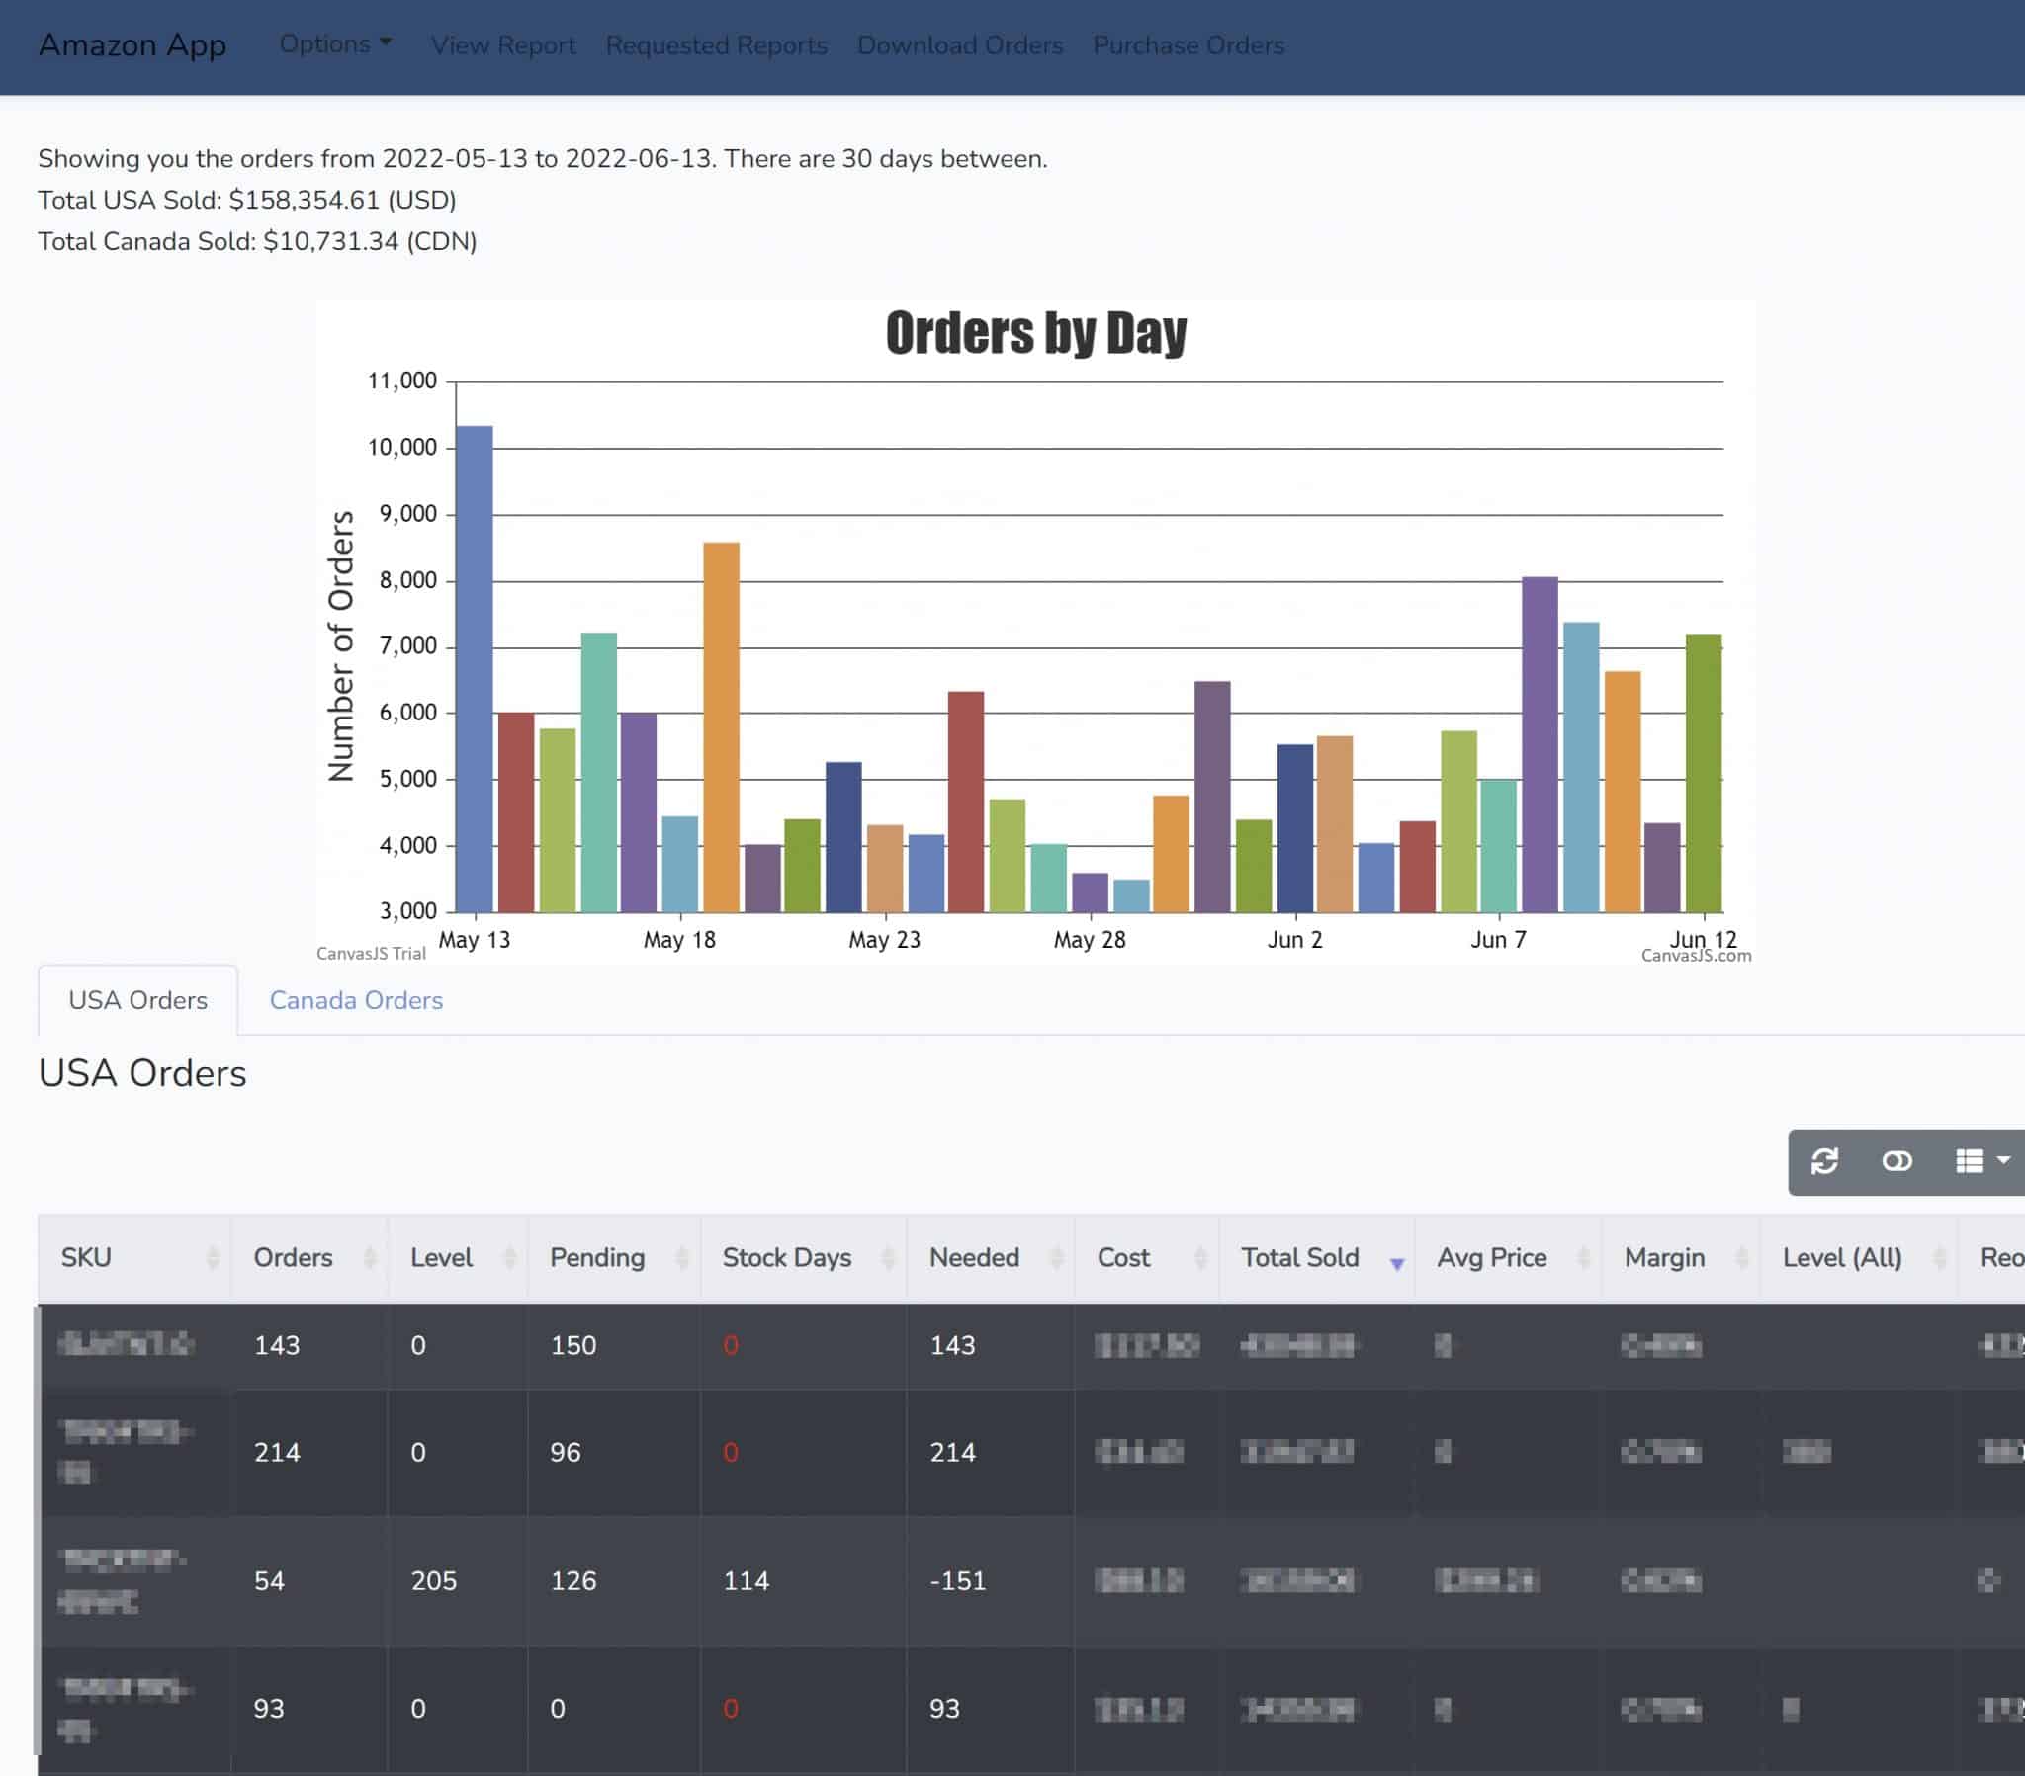This screenshot has height=1776, width=2025.
Task: Toggle Total Sold descending sort arrow
Action: point(1397,1264)
